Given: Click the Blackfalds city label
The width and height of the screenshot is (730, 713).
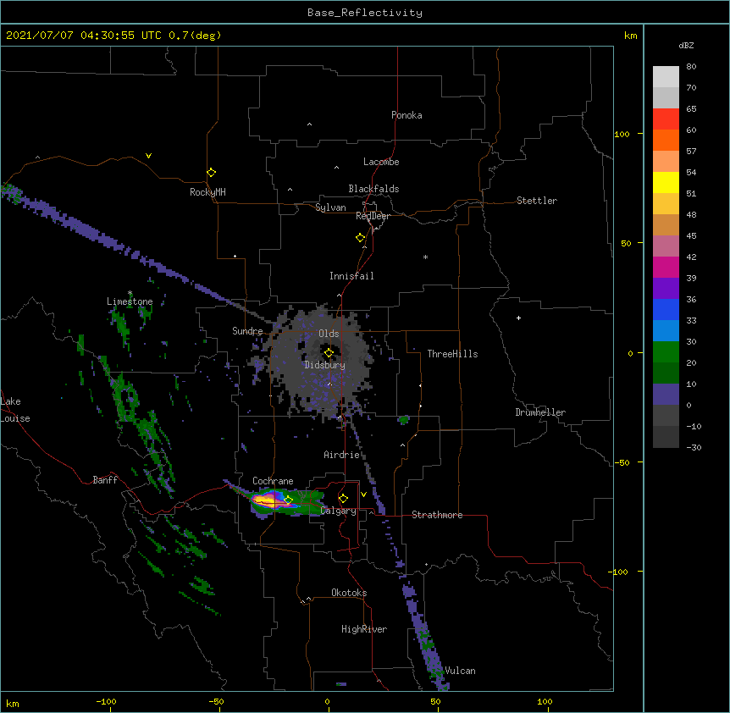Looking at the screenshot, I should tap(373, 189).
